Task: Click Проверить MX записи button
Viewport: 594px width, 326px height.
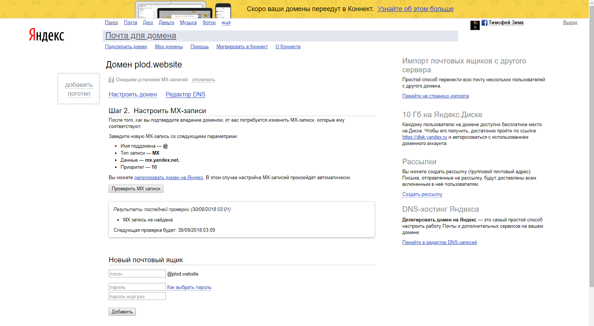Action: (x=136, y=188)
